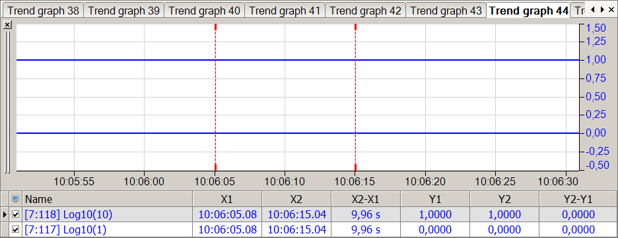Grab the vertical grip bar beside the graph
Screen dimensions: 618x238
pos(7,102)
